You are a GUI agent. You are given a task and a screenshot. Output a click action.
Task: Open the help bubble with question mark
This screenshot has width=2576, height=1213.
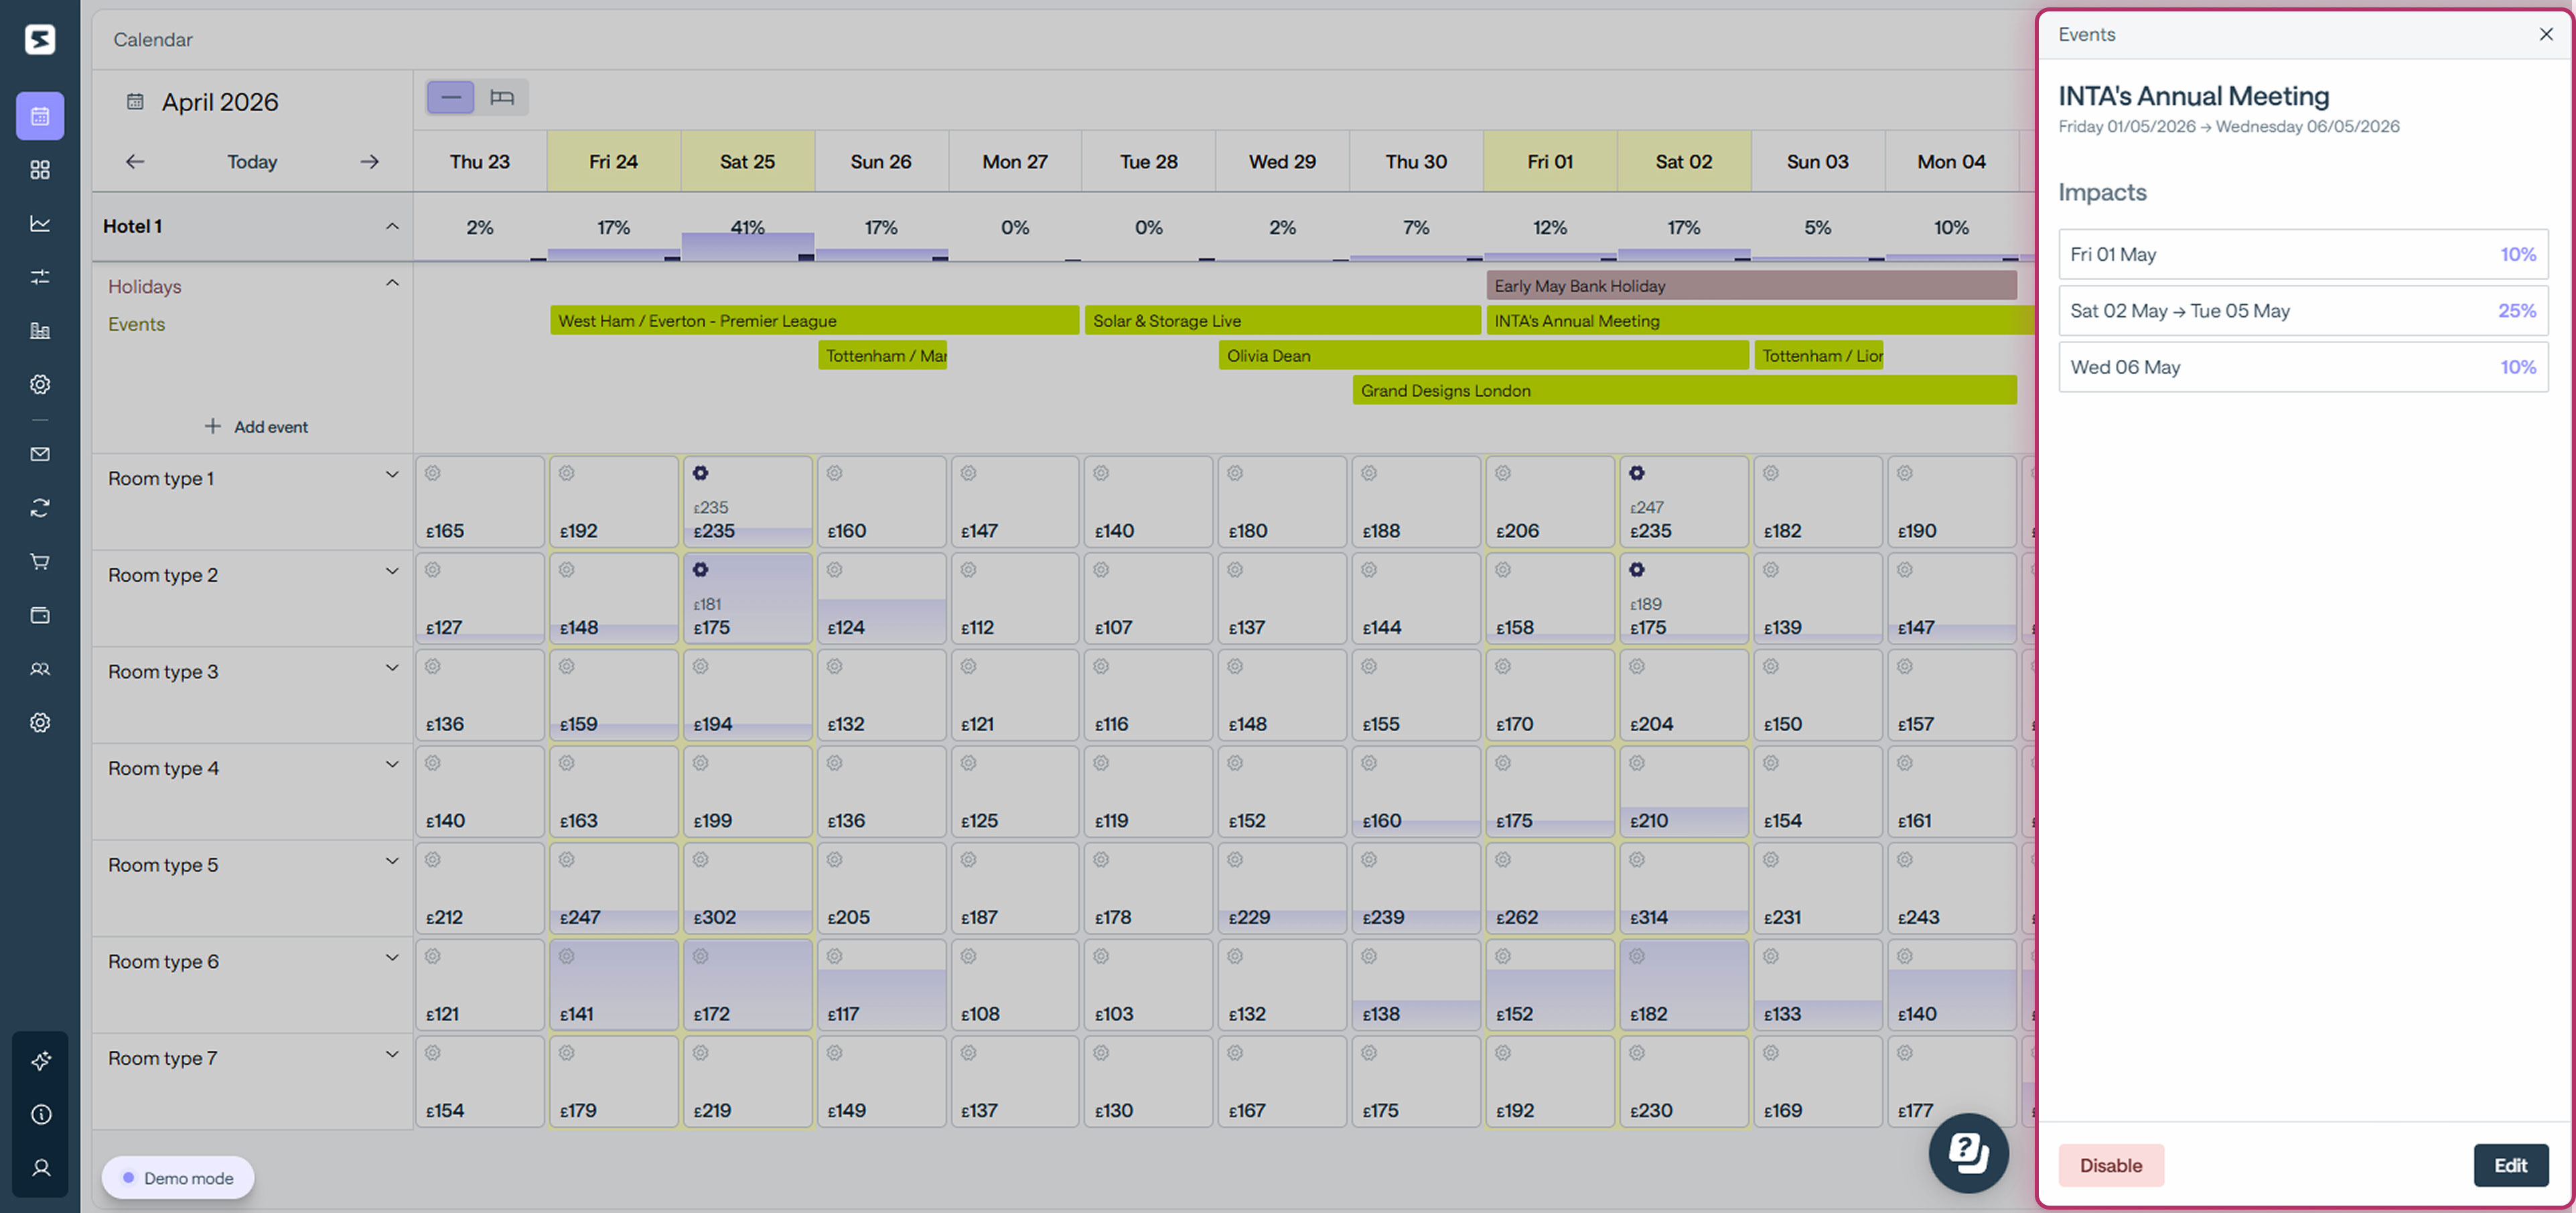click(x=1968, y=1153)
